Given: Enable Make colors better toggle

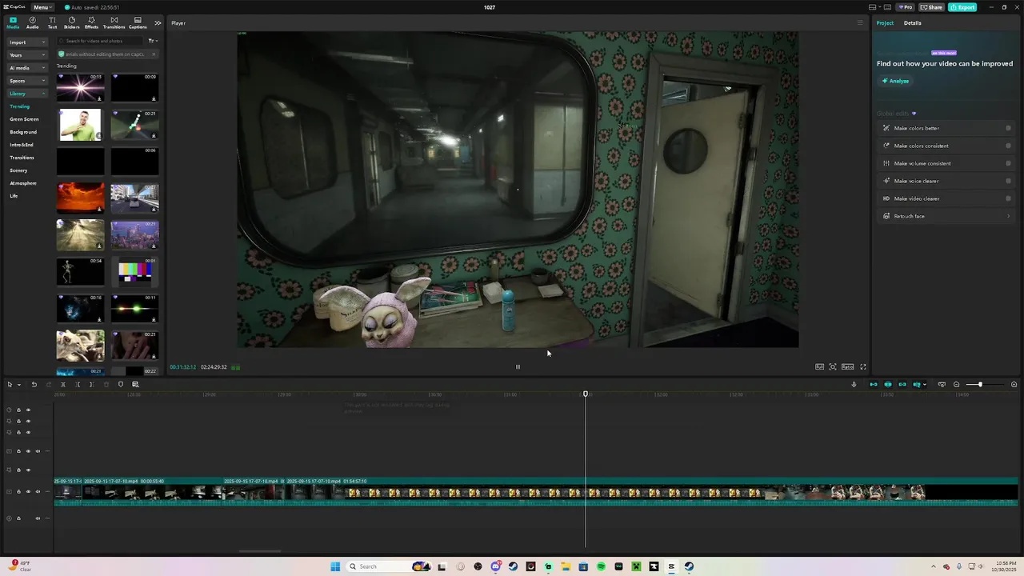Looking at the screenshot, I should 1008,128.
